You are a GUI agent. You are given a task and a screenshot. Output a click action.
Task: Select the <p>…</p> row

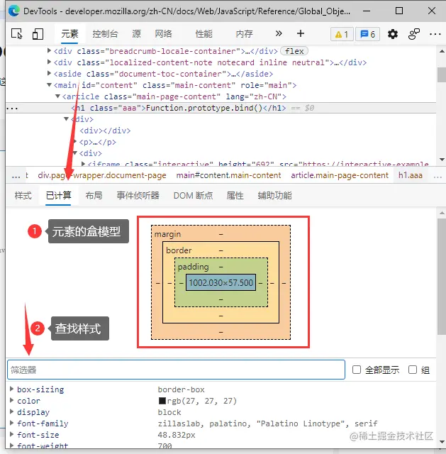[98, 142]
